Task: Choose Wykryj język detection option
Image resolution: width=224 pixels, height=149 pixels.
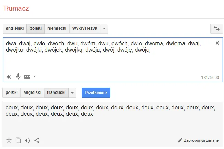Action: click(x=85, y=28)
